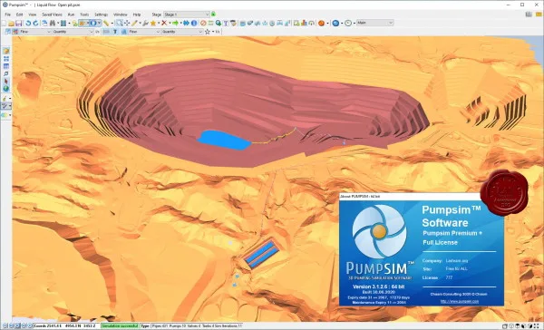Click the Pumpsim logo in About dialog
The image size is (544, 330).
[379, 231]
